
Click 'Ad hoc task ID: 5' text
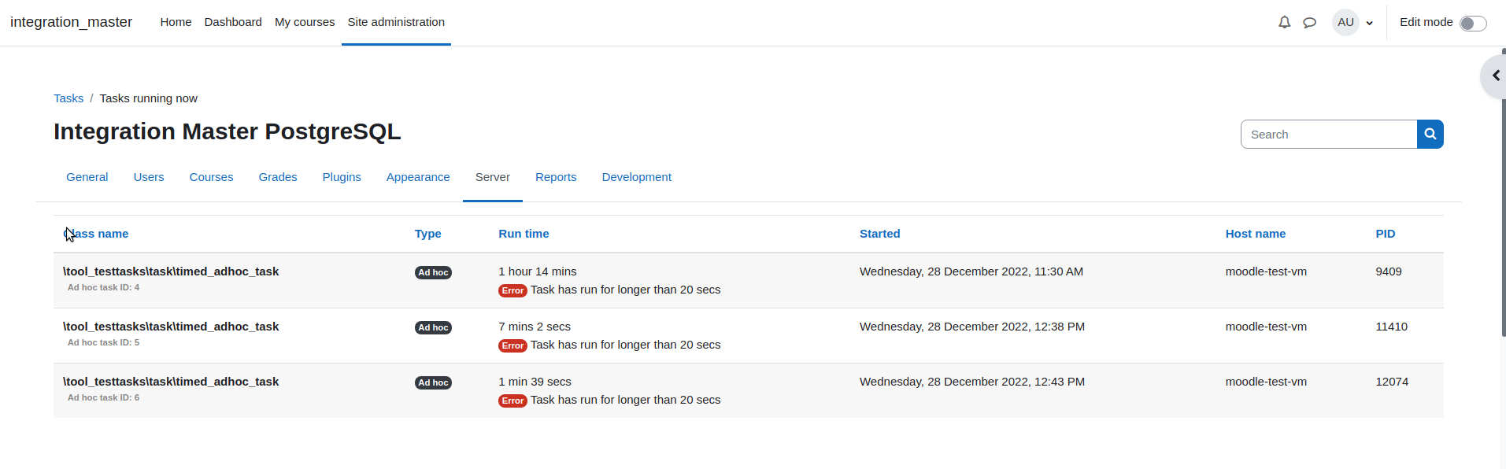pyautogui.click(x=103, y=342)
